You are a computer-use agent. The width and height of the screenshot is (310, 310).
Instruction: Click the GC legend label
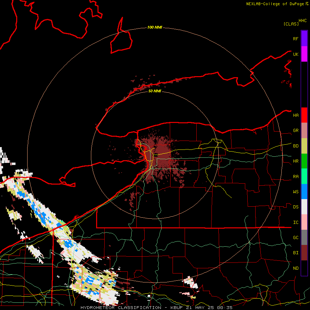[296, 238]
